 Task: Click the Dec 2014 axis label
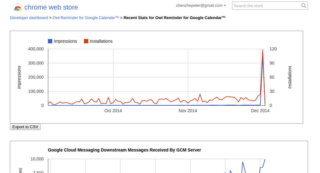260,111
